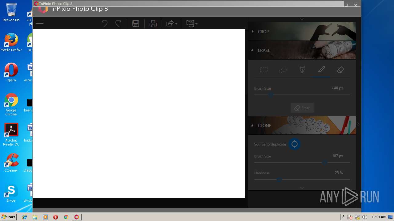Open Google Chrome desktop shortcut
The width and height of the screenshot is (394, 221).
click(11, 104)
